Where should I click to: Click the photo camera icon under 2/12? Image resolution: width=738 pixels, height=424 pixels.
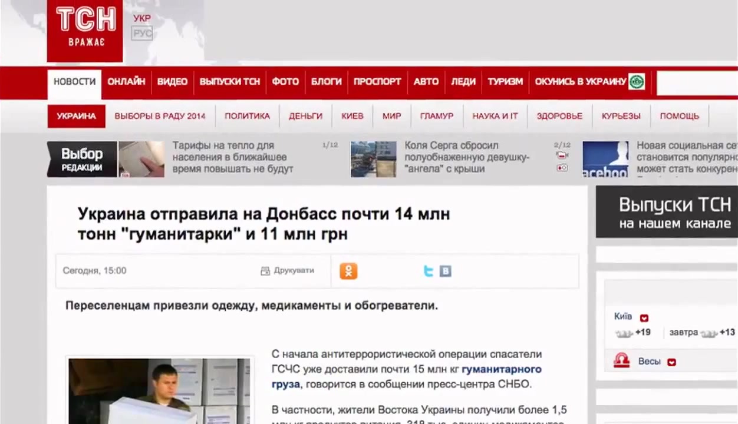point(562,168)
